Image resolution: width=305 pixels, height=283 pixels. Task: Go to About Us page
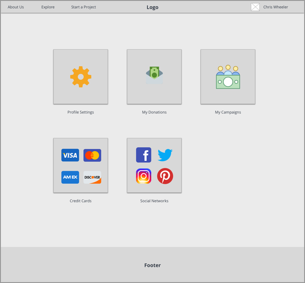tap(16, 7)
